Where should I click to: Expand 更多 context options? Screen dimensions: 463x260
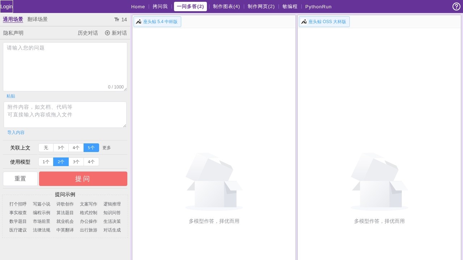(x=107, y=148)
